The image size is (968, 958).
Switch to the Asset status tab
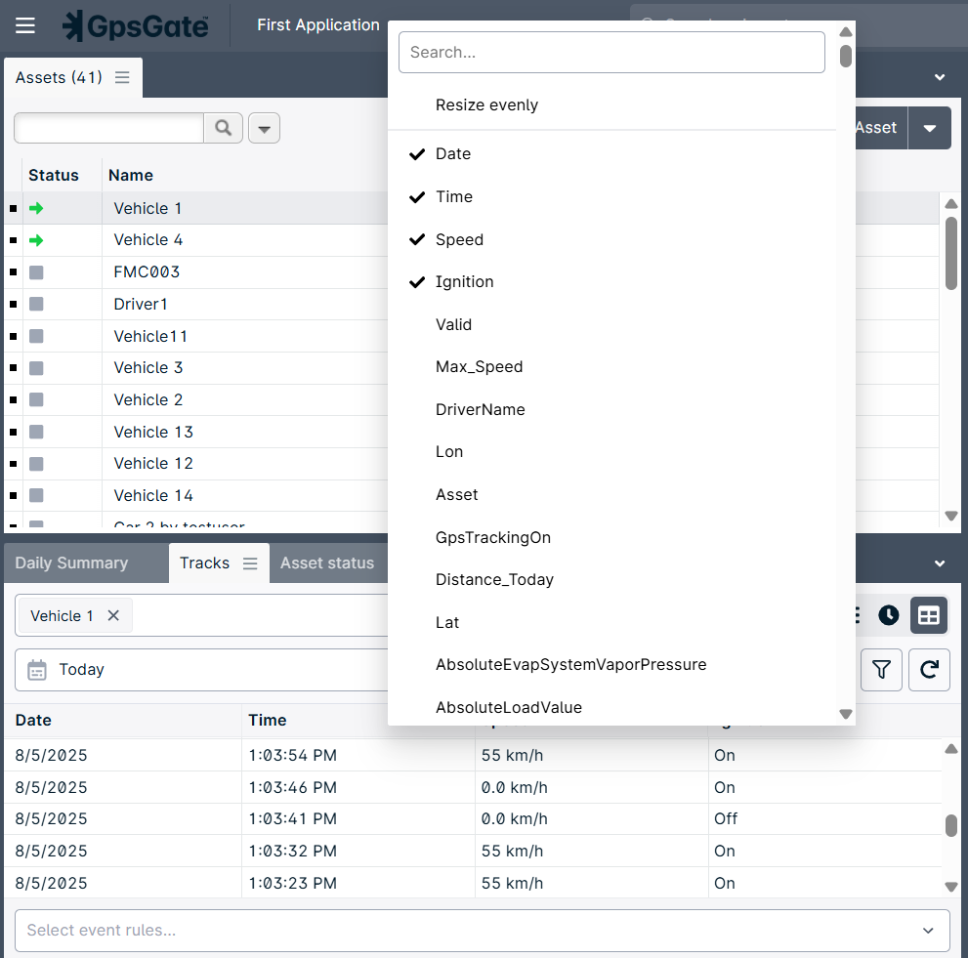[x=326, y=562]
